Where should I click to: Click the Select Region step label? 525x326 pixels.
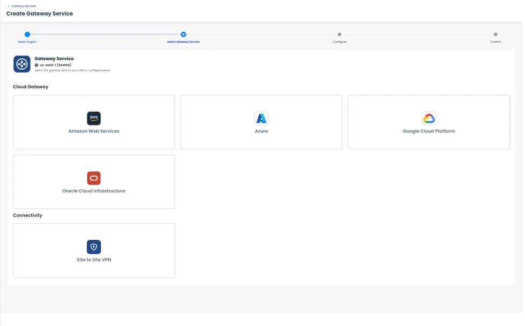click(27, 42)
